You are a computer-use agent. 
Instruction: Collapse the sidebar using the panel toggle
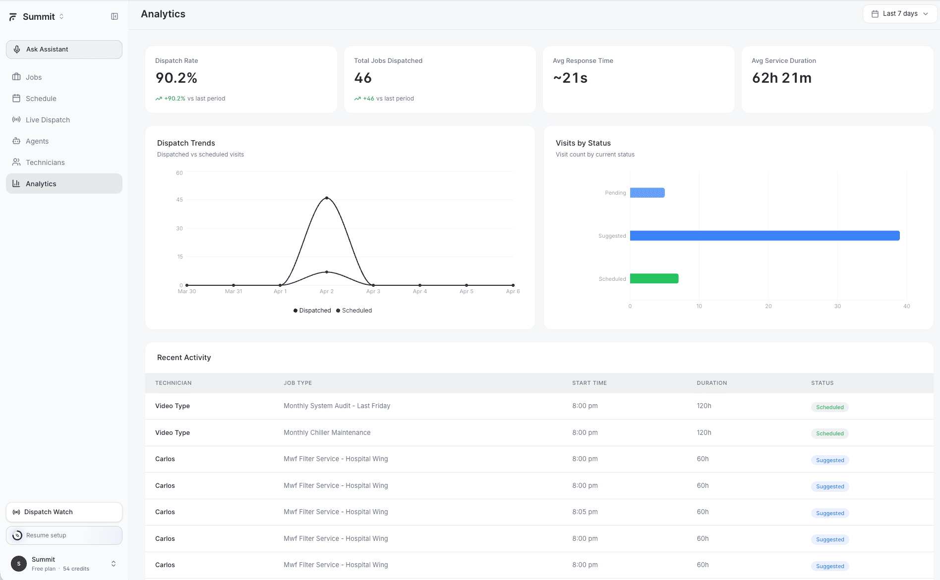[x=115, y=16]
